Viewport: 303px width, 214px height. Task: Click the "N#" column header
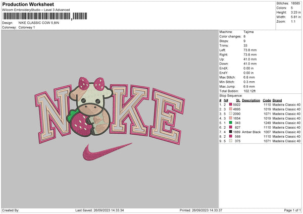(x=226, y=100)
